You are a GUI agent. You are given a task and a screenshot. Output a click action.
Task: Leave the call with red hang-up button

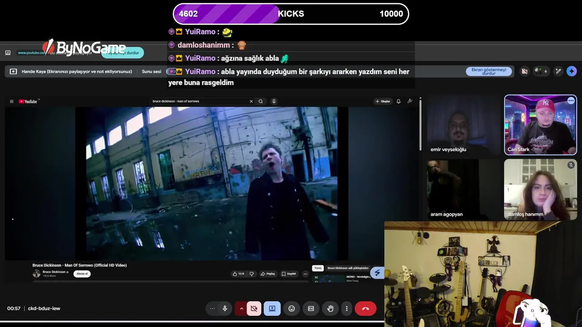366,308
